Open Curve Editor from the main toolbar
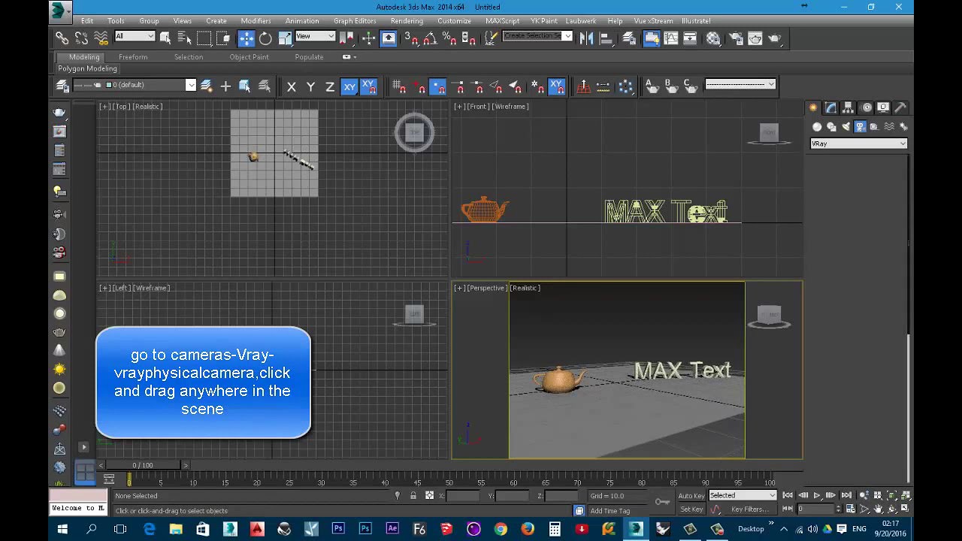Image resolution: width=962 pixels, height=541 pixels. click(x=671, y=38)
